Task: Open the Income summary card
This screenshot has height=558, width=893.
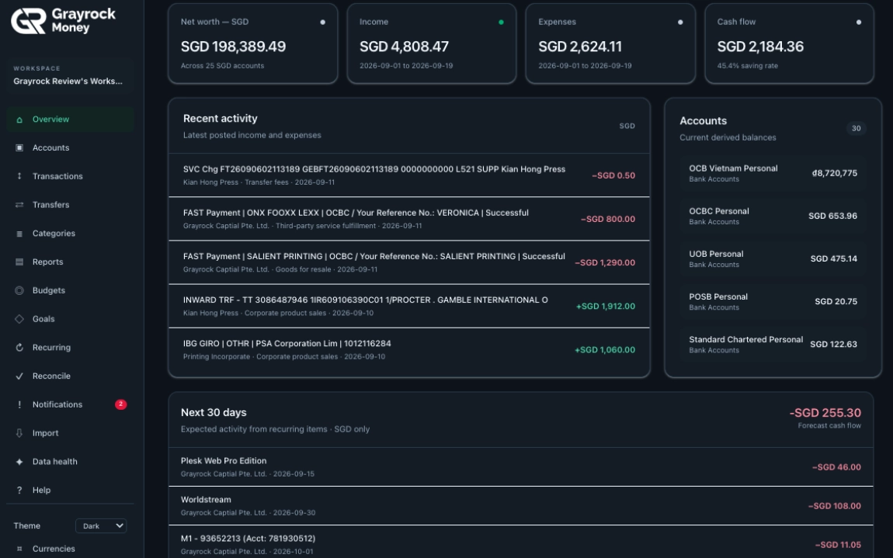Action: coord(432,43)
